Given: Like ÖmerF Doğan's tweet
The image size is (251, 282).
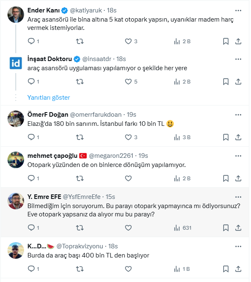Looking at the screenshot, I should tap(129, 137).
